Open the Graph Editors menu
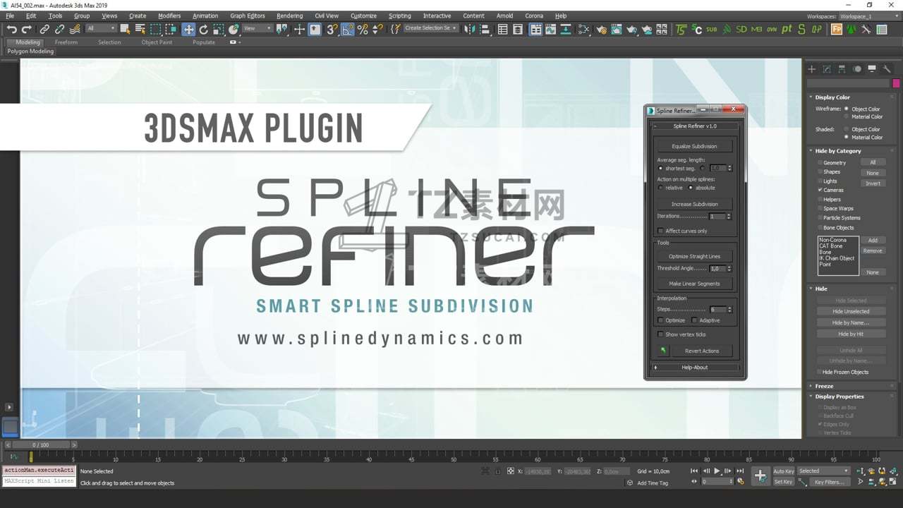 click(x=248, y=16)
